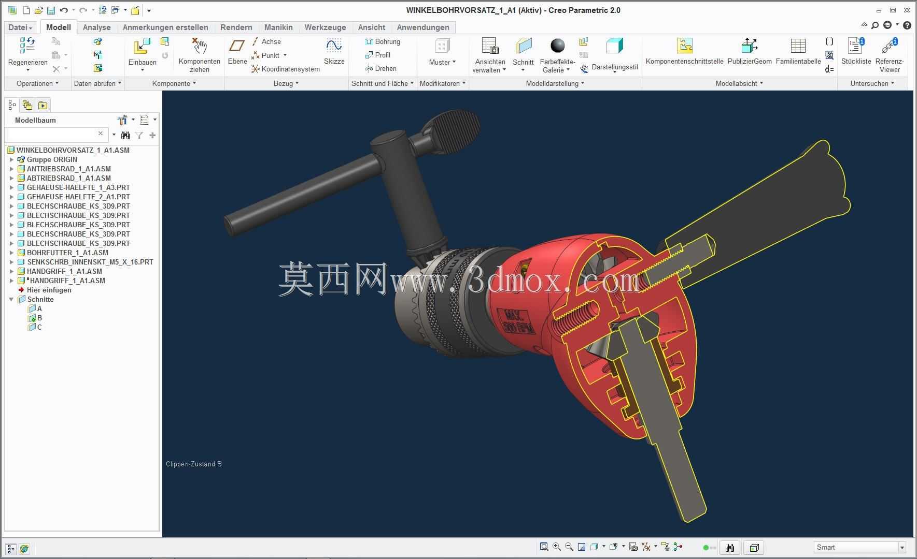Collapse the Schnitte tree node
Viewport: 917px width, 559px height.
[11, 299]
